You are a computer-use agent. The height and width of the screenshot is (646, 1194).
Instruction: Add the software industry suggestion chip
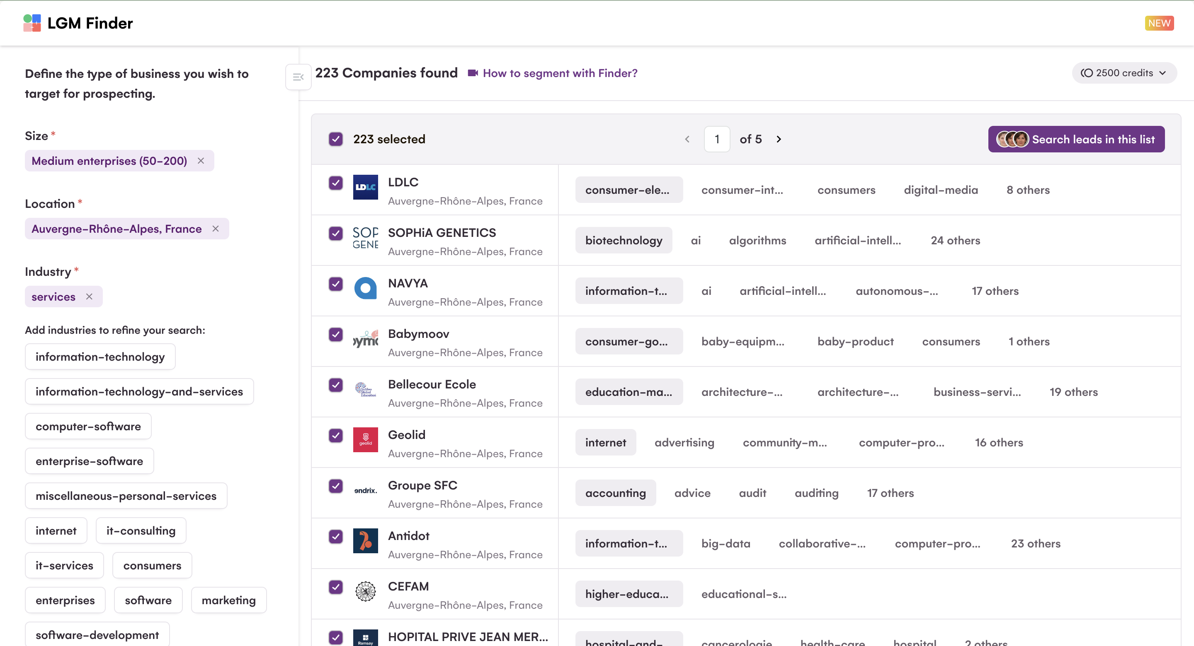[148, 600]
